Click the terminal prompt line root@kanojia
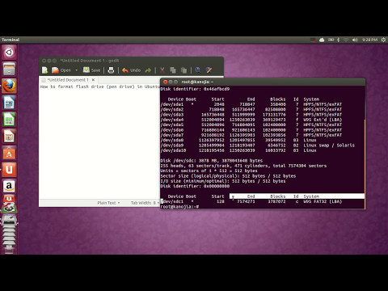This screenshot has width=388, height=291. tap(179, 207)
